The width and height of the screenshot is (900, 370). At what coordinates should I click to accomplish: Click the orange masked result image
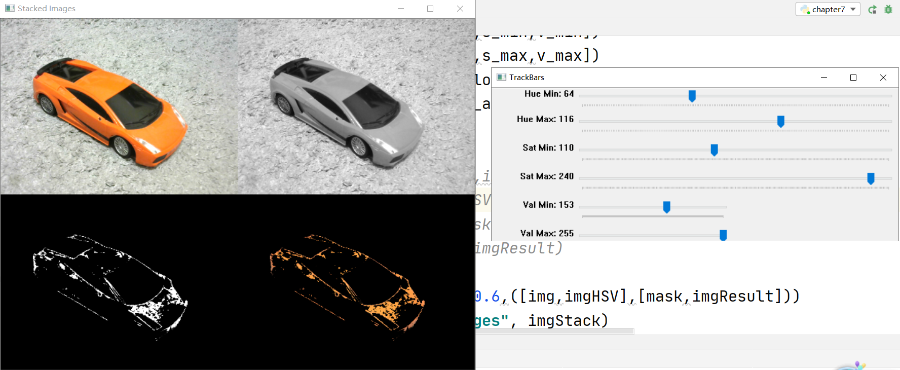(356, 282)
